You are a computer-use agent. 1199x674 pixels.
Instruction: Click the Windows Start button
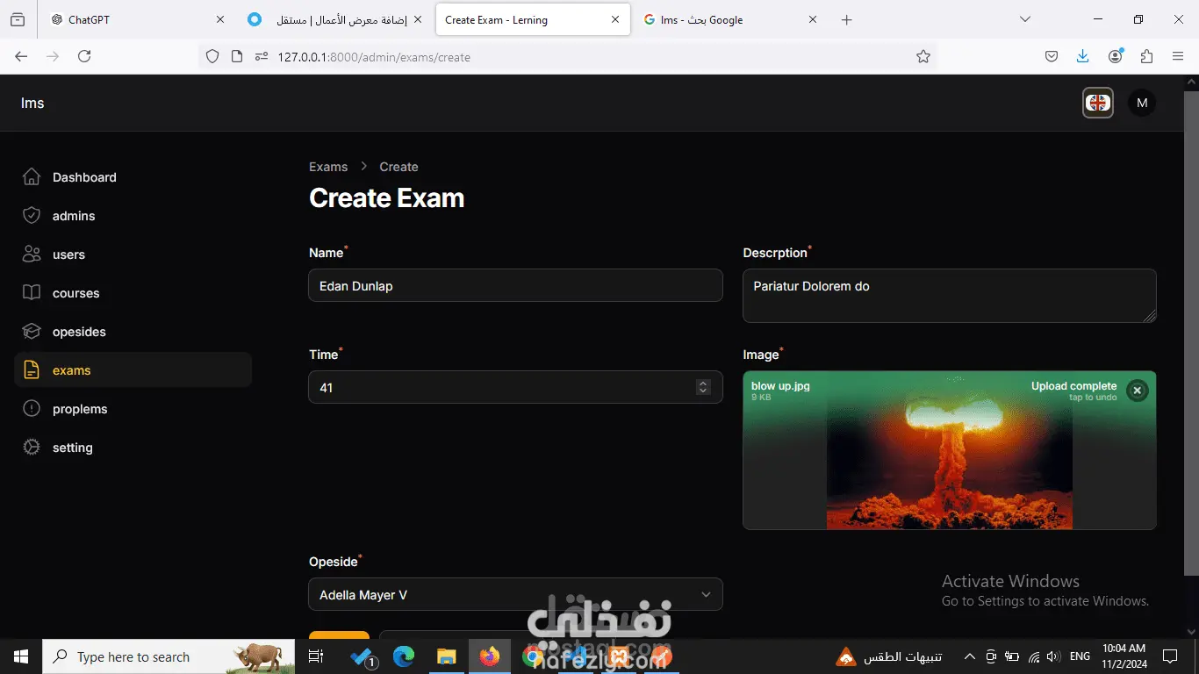[x=21, y=656]
